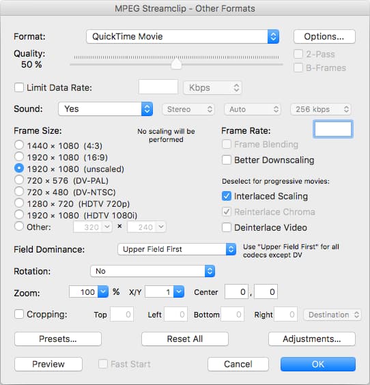Open the Auto sample rate dropdown
Screen dimensions: 370x385
pyautogui.click(x=253, y=109)
